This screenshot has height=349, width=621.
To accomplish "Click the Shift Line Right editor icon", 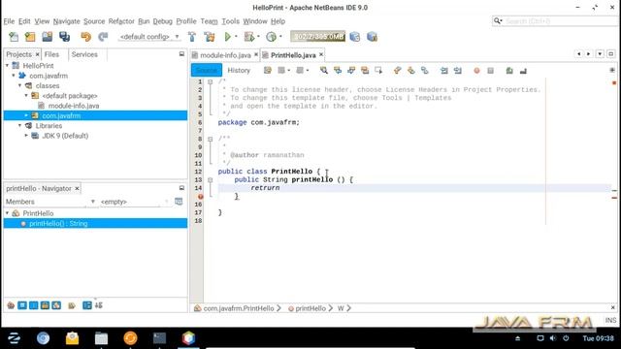I will coord(458,71).
